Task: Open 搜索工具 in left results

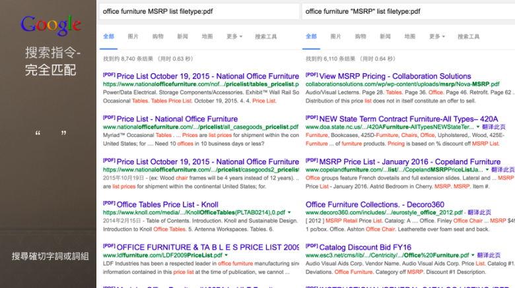Action: [x=266, y=36]
